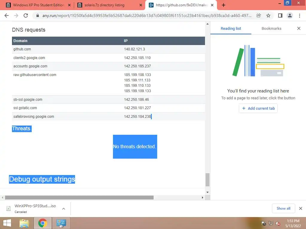
Task: Click the Debug output strings heading
Action: [x=42, y=179]
